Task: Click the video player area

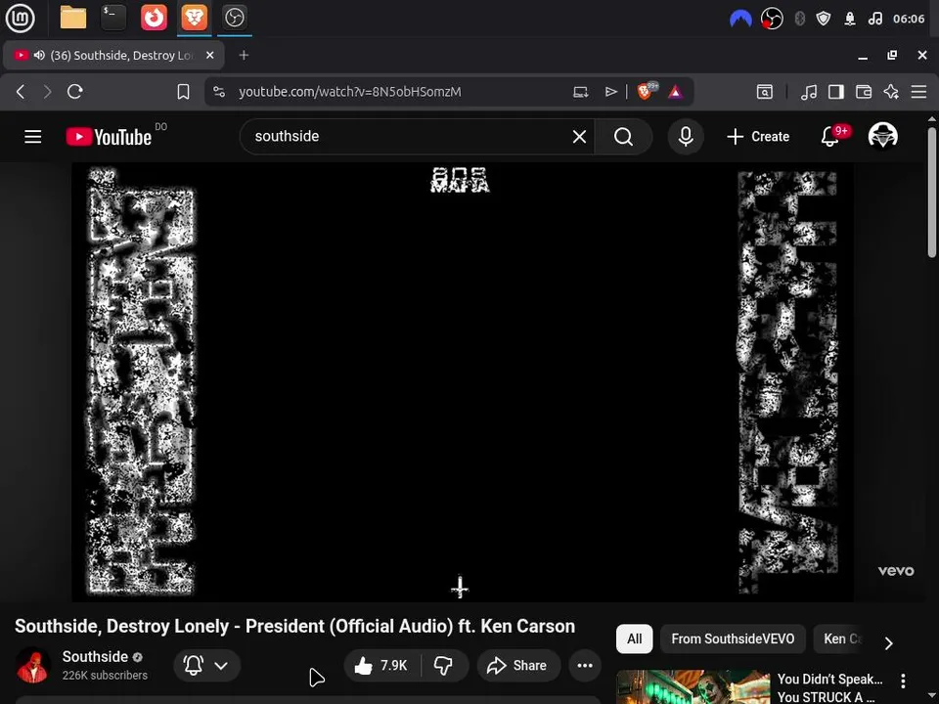Action: click(463, 382)
